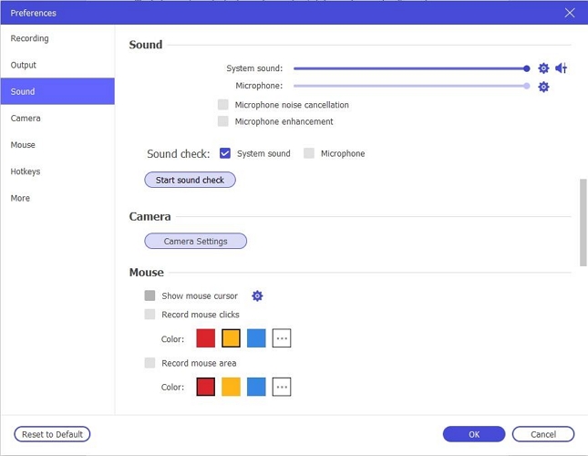Viewport: 588px width, 456px height.
Task: Open mouse cursor settings gear icon
Action: click(x=257, y=296)
